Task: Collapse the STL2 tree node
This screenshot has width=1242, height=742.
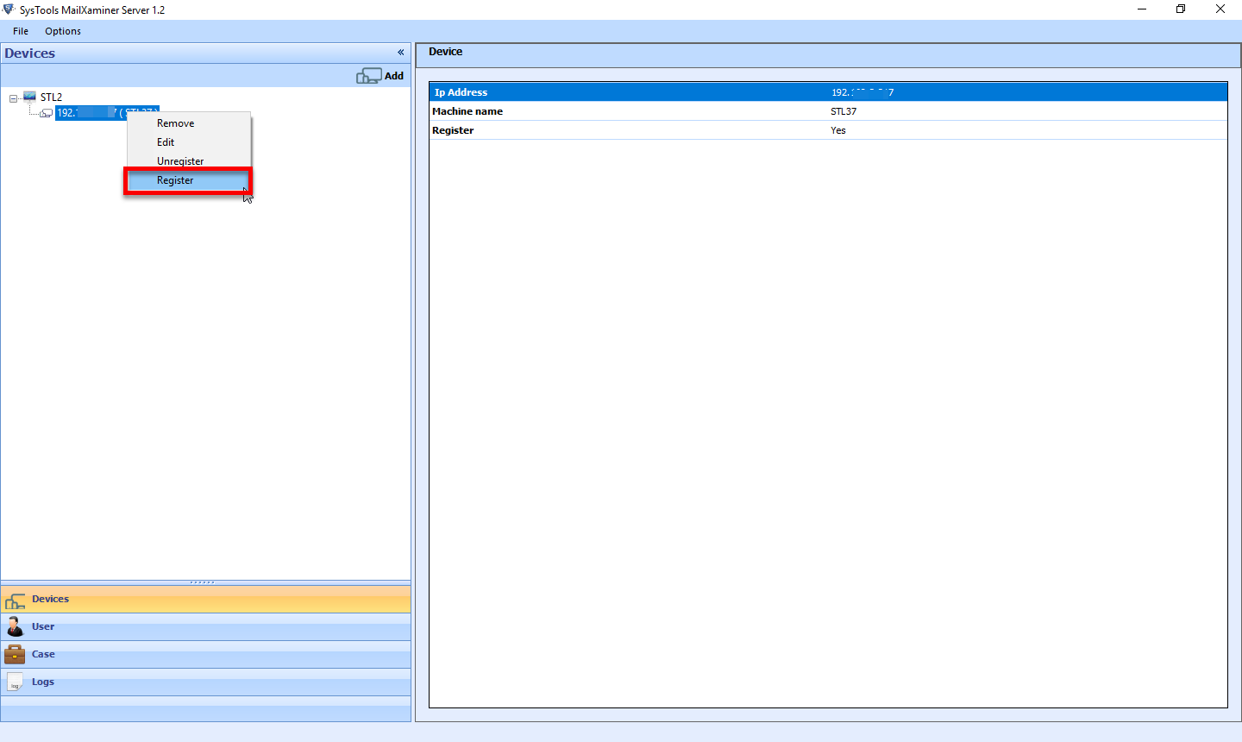Action: (x=13, y=98)
